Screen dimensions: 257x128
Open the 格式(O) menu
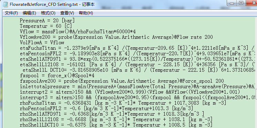click(48, 13)
